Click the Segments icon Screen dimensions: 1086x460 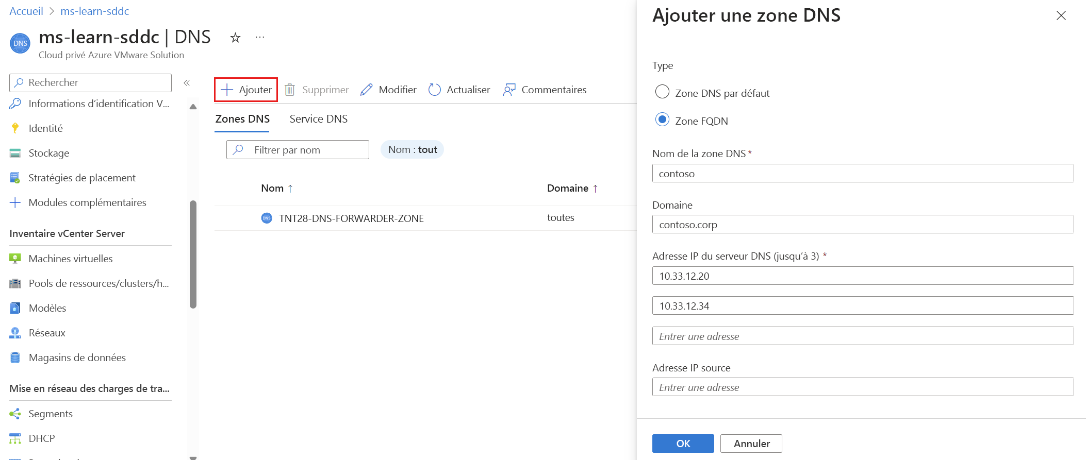click(x=15, y=414)
